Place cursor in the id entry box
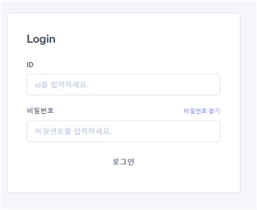257x210 pixels. click(124, 85)
